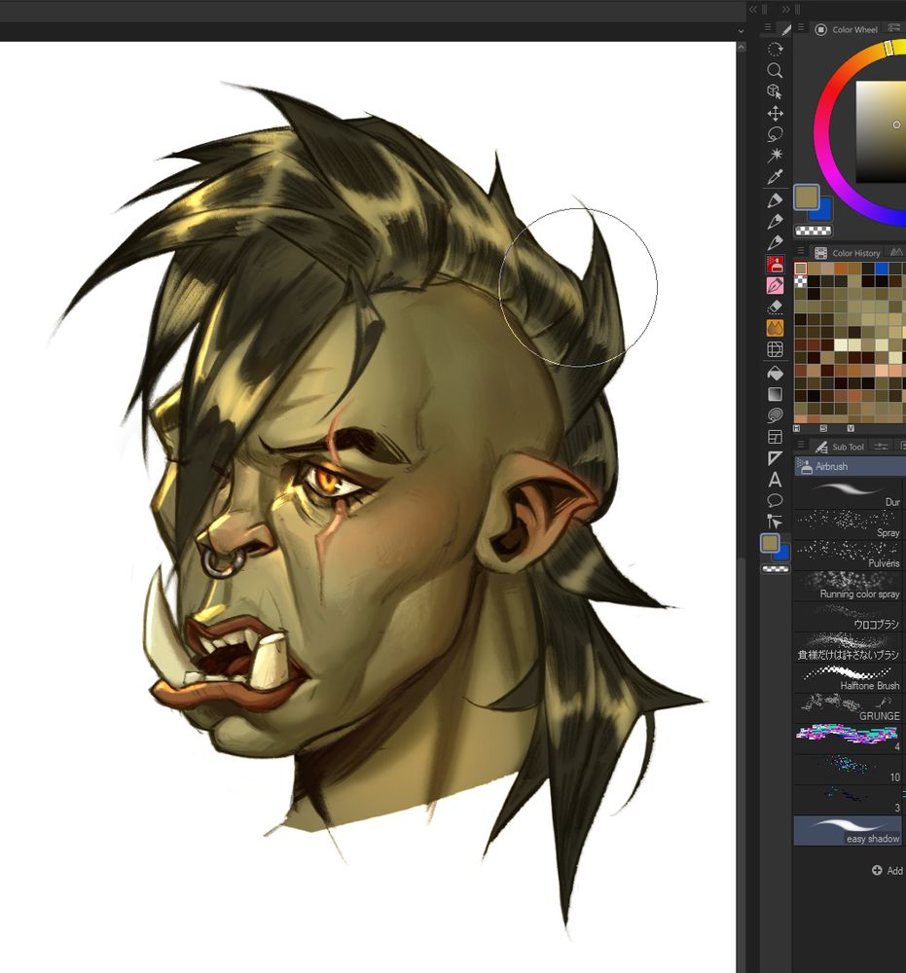The height and width of the screenshot is (973, 906).
Task: Select the Move layer tool
Action: [x=775, y=113]
